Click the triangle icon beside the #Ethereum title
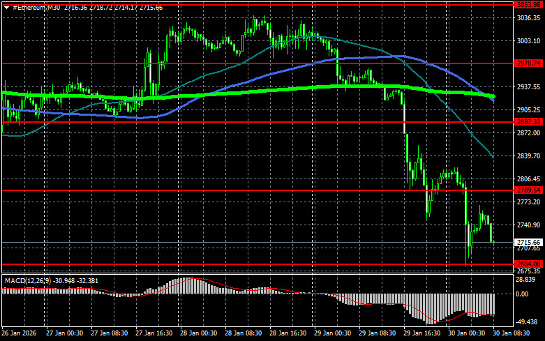This screenshot has height=341, width=545. tap(6, 6)
